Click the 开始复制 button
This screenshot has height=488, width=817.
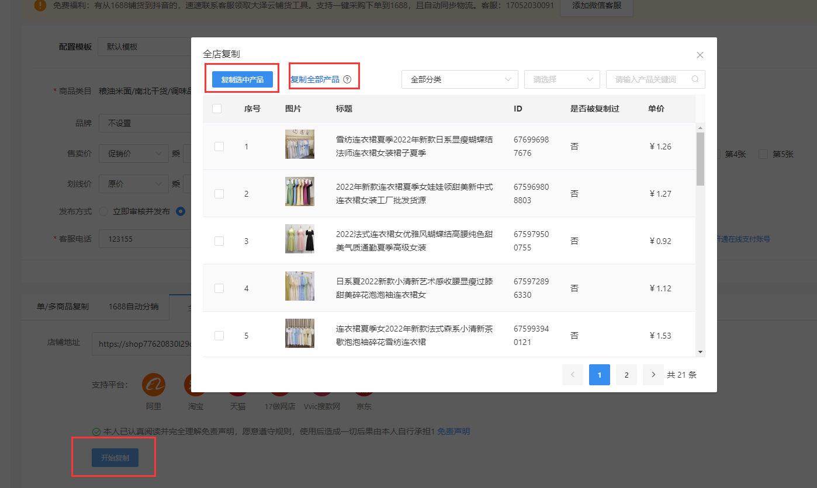click(115, 458)
